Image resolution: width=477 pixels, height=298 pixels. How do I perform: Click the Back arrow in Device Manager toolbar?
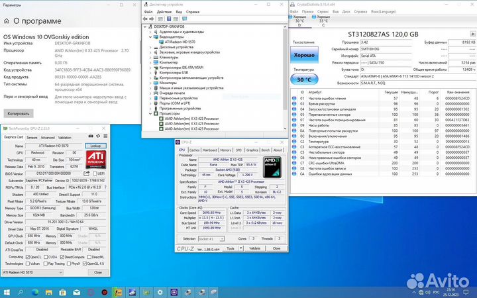[146, 19]
